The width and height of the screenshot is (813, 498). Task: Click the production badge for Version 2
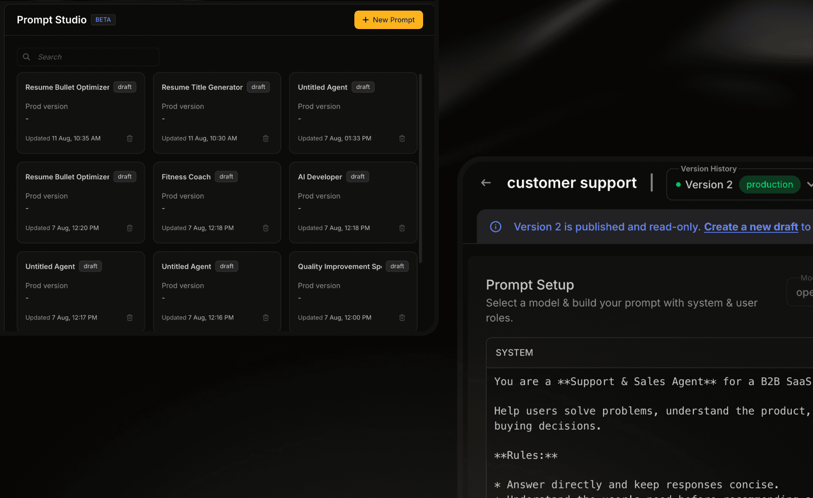click(770, 184)
